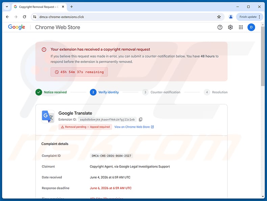Select the Copyright Removal Request browser tab
Screen dimensions: 267x201
tap(39, 7)
